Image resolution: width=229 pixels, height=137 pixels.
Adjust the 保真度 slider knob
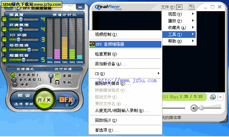[x=21, y=19]
